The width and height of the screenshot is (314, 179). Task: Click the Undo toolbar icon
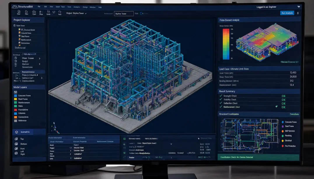coord(48,12)
